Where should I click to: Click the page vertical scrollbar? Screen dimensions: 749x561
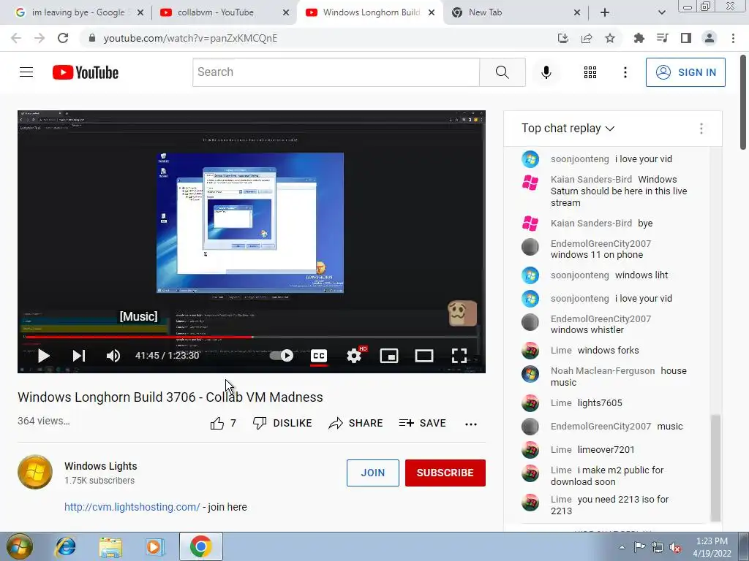pyautogui.click(x=743, y=102)
